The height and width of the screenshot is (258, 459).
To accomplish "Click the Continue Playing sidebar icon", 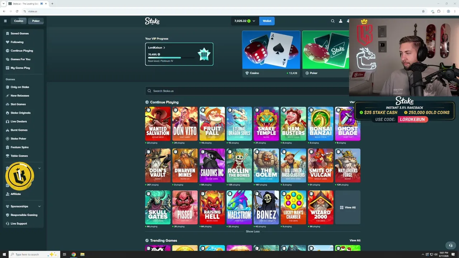I will (x=8, y=51).
